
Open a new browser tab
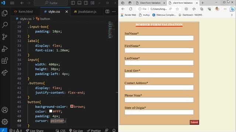coord(202,3)
